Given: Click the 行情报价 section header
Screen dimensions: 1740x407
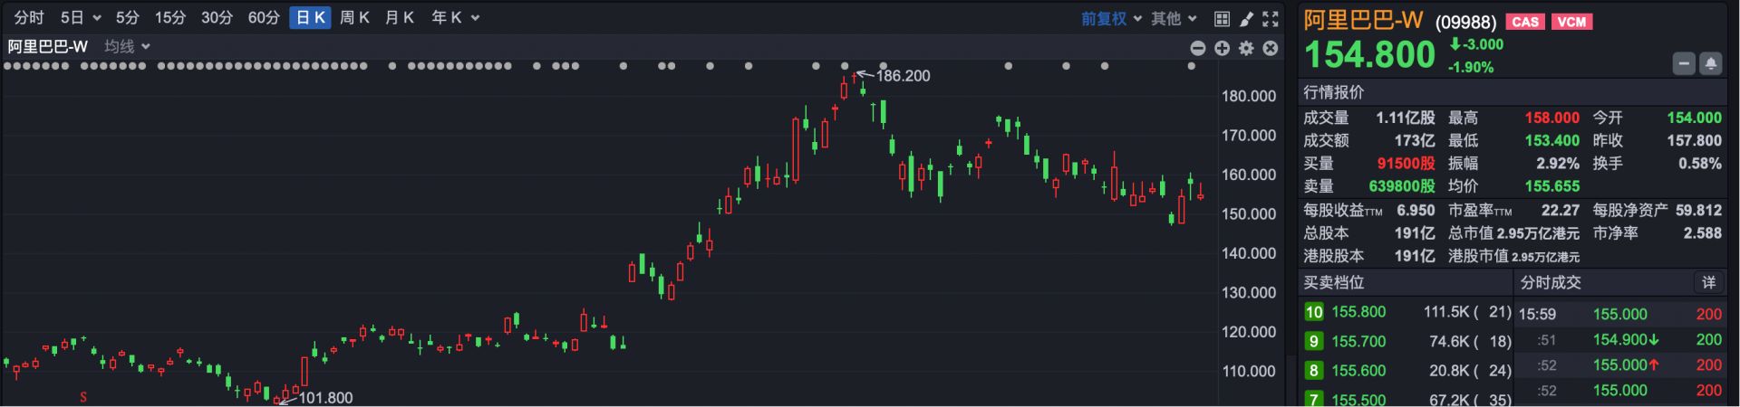Looking at the screenshot, I should 1333,92.
